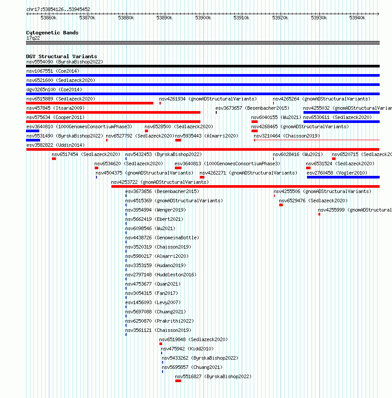Image resolution: width=392 pixels, height=398 pixels.
Task: Open nsv4261934 (gnomADStructuralVariants) entry
Action: tap(208, 99)
